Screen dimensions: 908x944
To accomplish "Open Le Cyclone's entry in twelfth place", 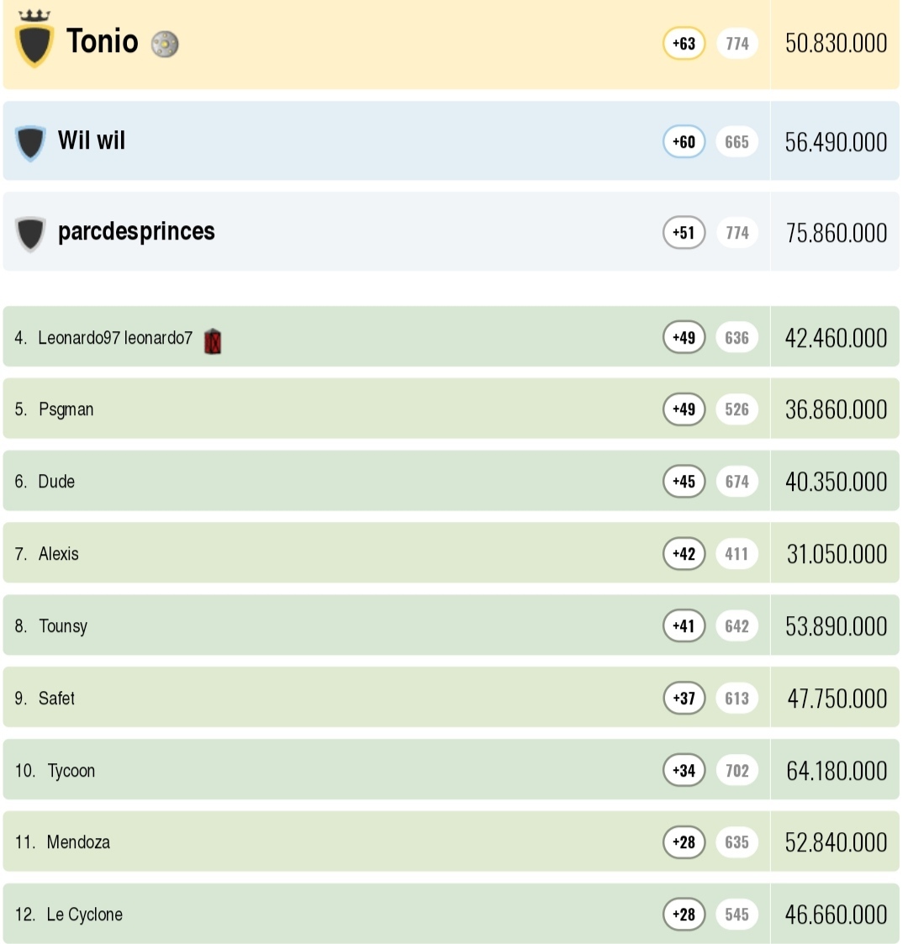I will pyautogui.click(x=84, y=915).
